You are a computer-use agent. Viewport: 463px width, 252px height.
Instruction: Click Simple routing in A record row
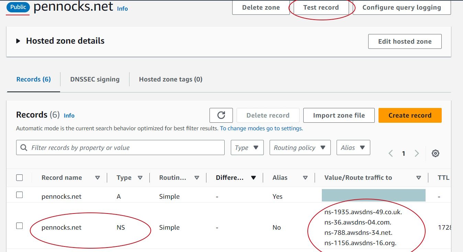point(169,197)
